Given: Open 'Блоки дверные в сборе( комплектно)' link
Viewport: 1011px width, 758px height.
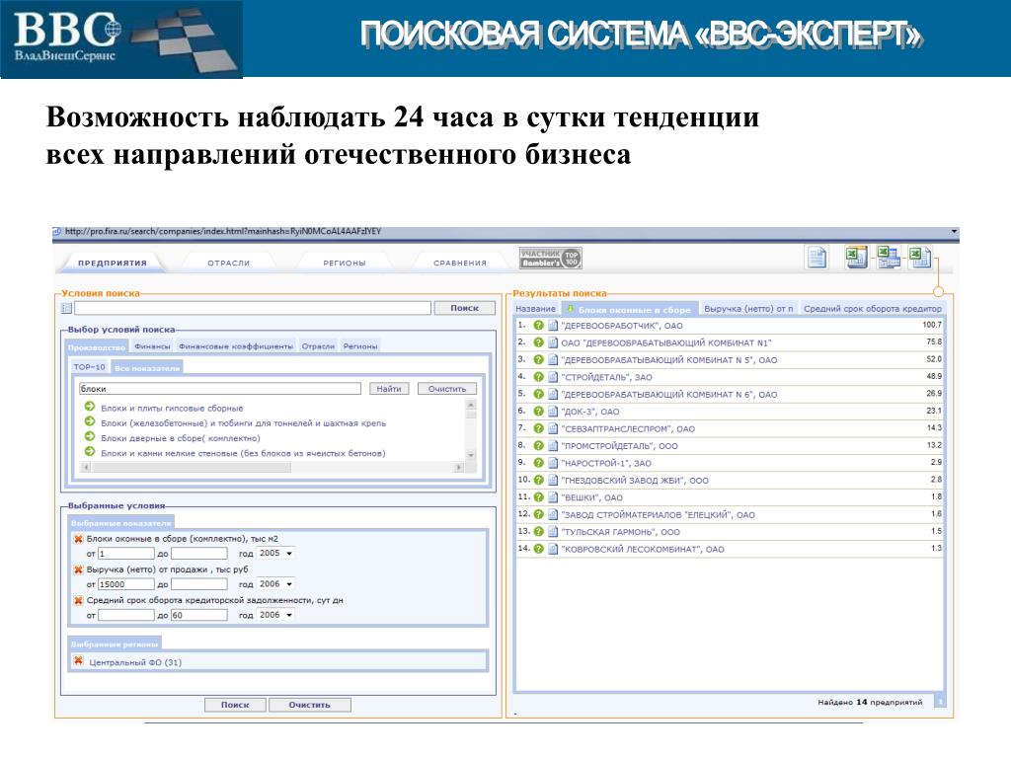Looking at the screenshot, I should tap(181, 437).
